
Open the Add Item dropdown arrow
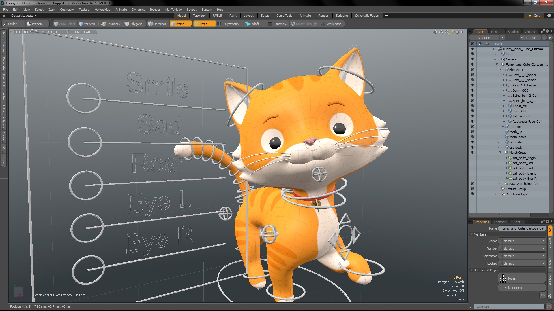click(x=502, y=38)
